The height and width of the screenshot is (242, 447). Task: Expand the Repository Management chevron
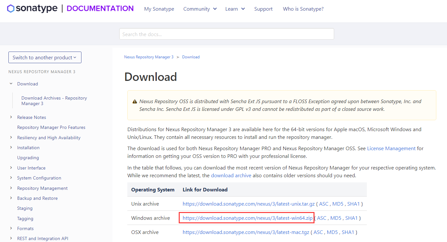coord(11,188)
